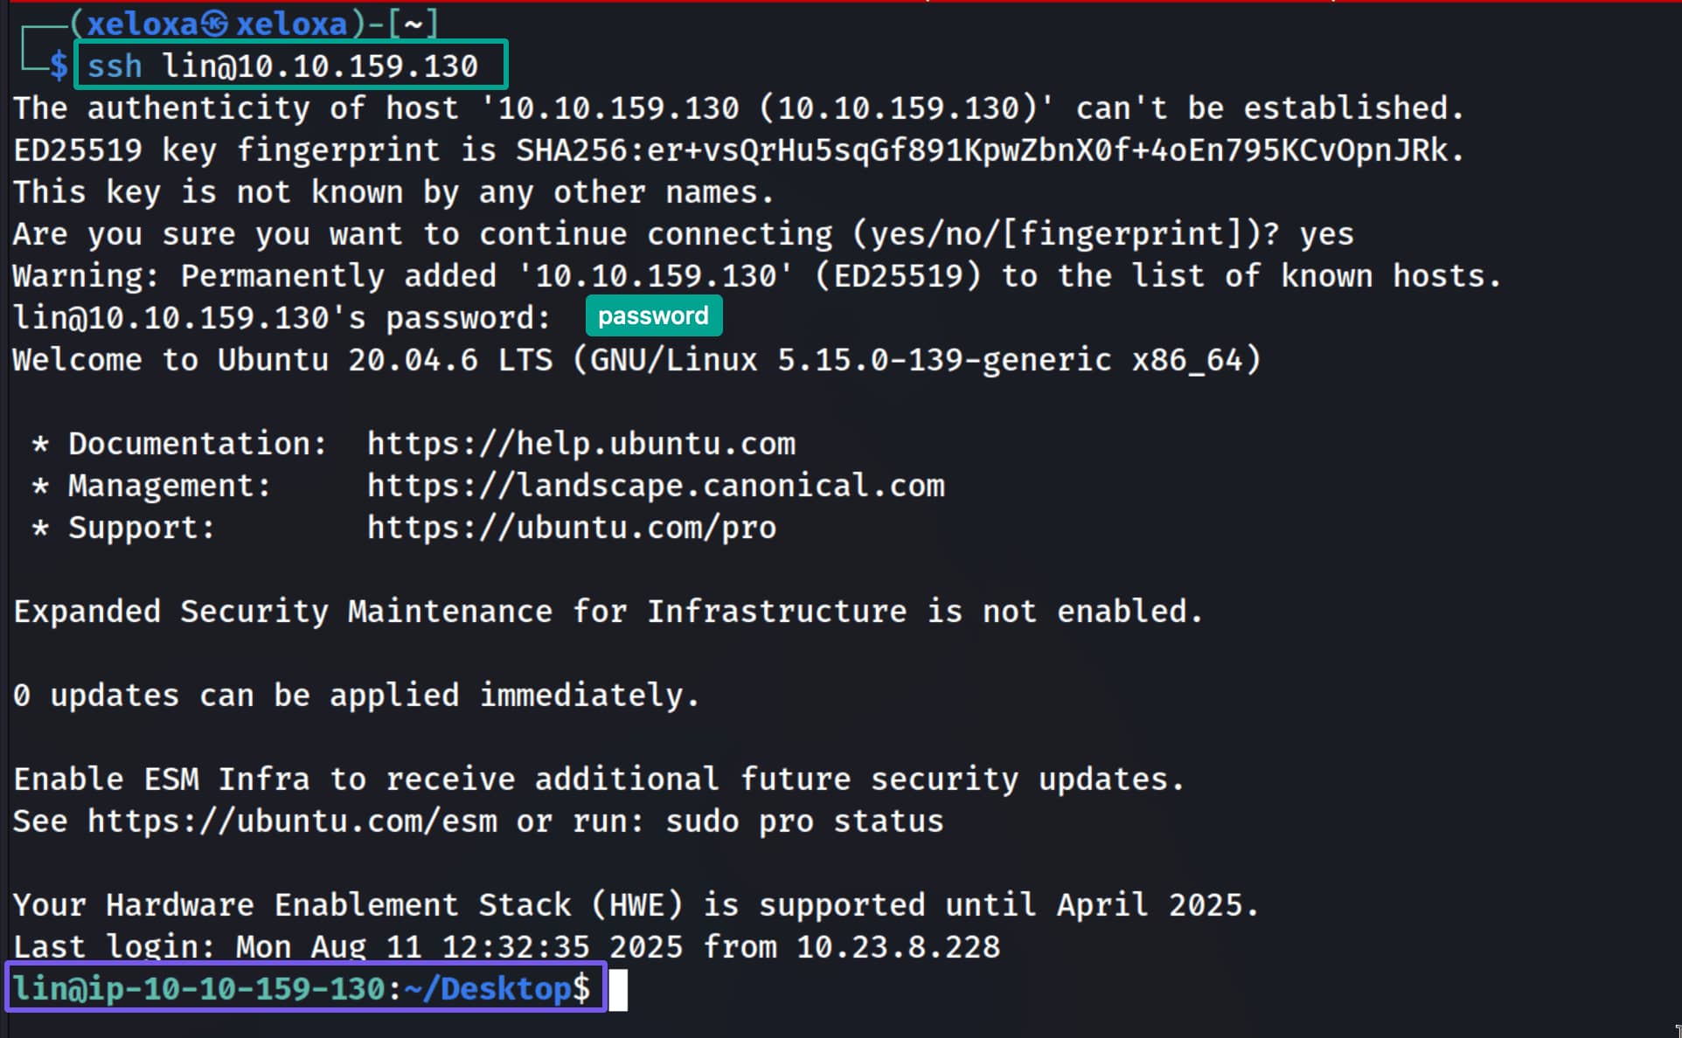Click the typed "yes" confirmation answer
Screen dimensions: 1682x1038
coord(1325,233)
